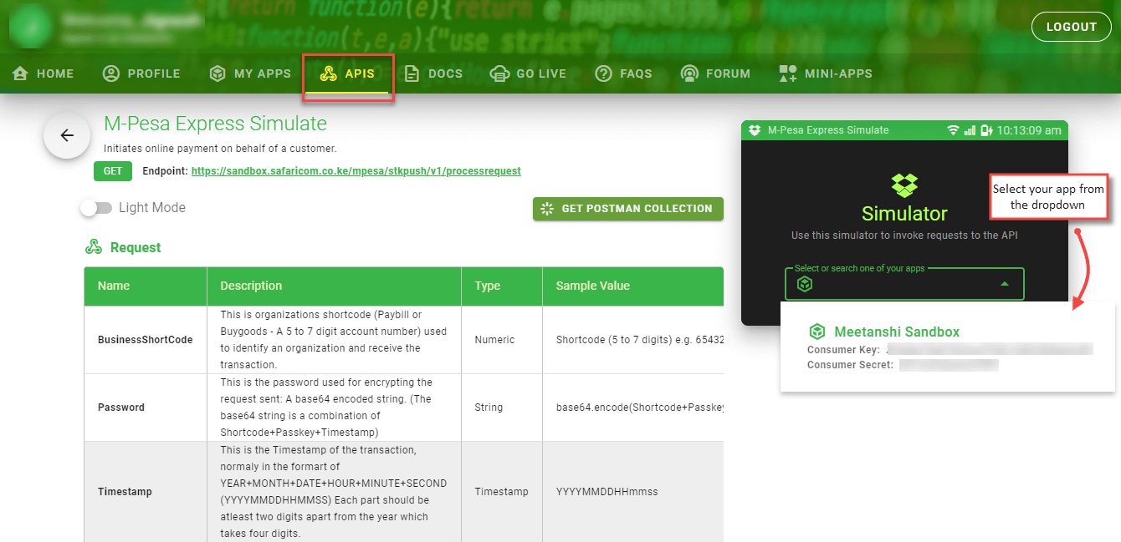The height and width of the screenshot is (542, 1121).
Task: Click the Meetanshi Sandbox cube icon
Action: [x=817, y=332]
